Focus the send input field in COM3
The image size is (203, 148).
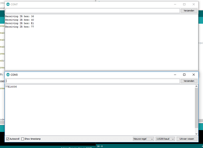pos(92,81)
